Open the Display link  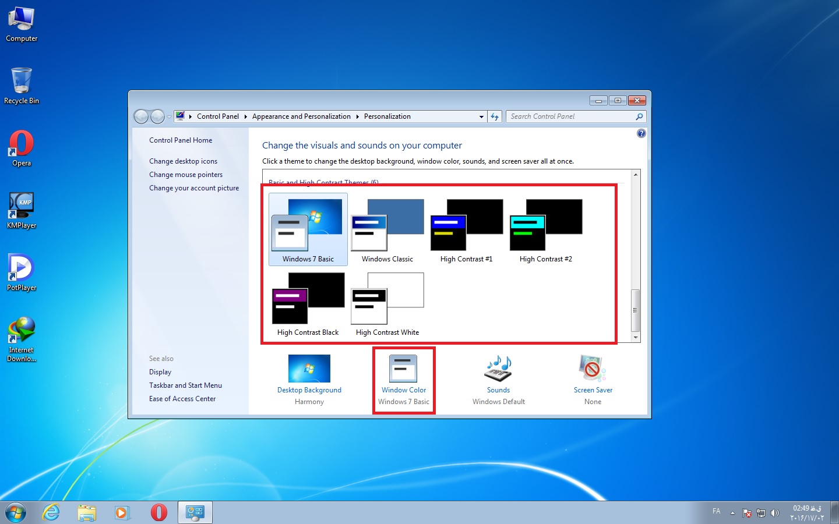[x=160, y=372]
